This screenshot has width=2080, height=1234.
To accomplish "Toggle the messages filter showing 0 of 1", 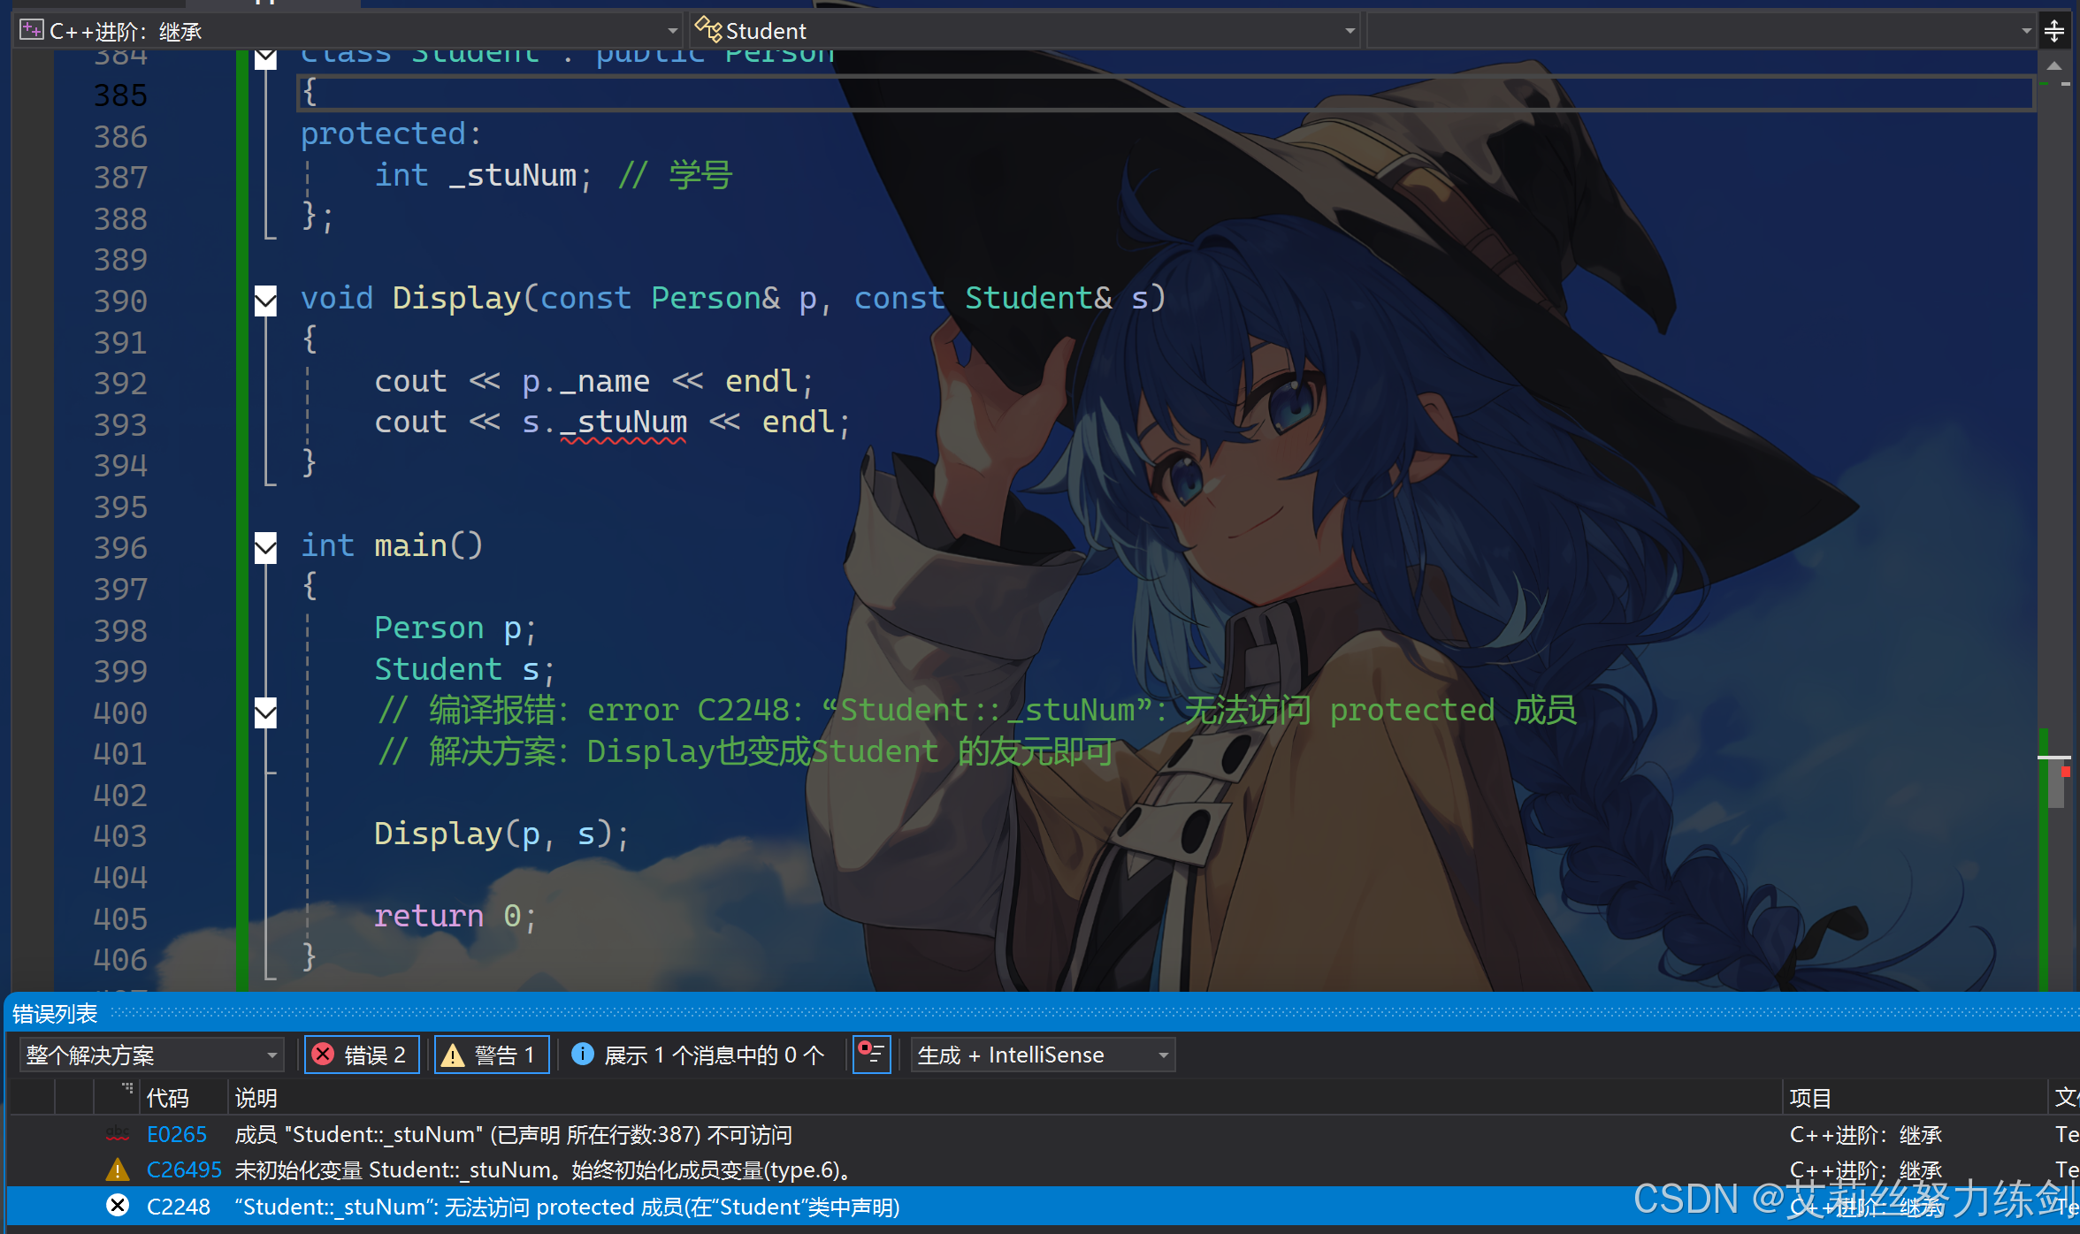I will click(x=699, y=1055).
